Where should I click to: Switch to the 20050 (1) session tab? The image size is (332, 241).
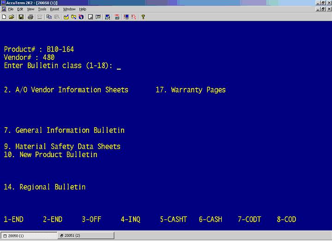click(x=28, y=235)
